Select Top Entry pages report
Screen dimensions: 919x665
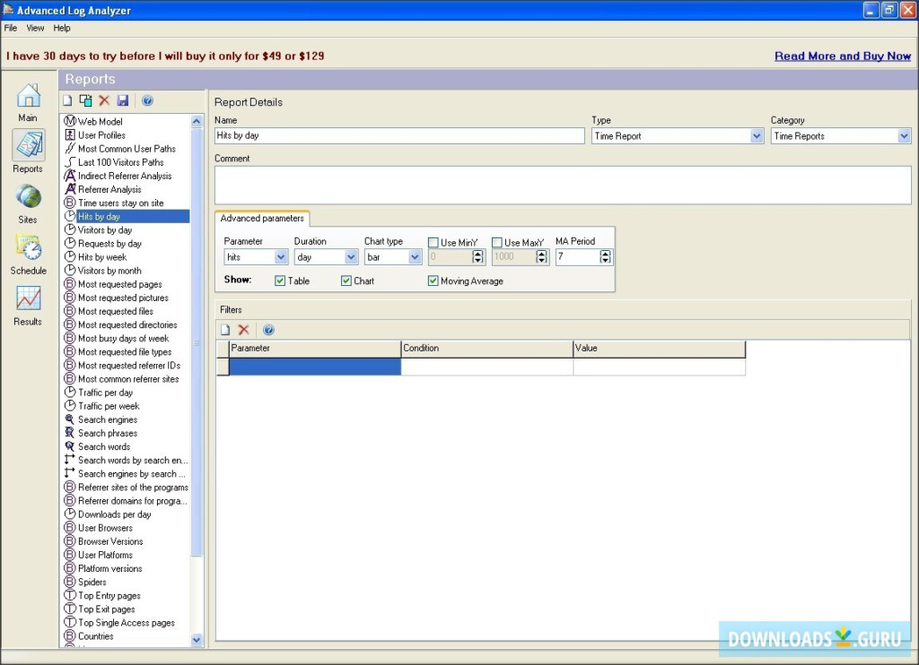pos(109,595)
